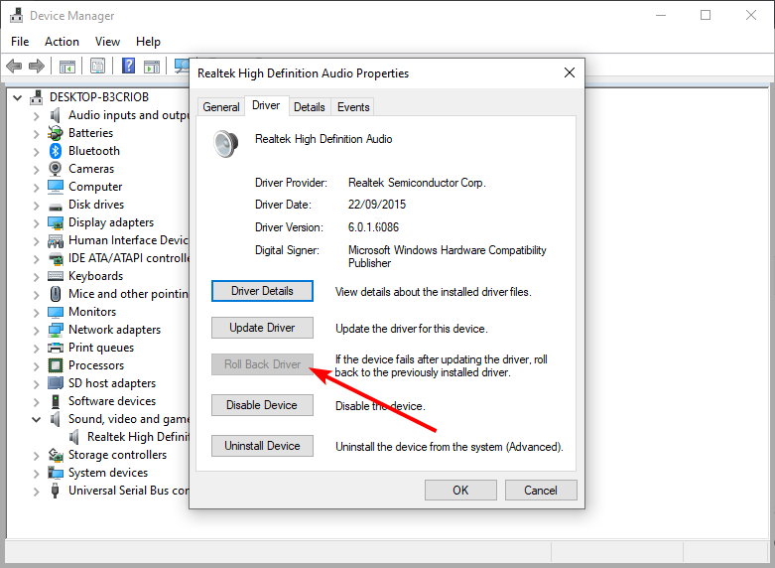Select the Driver tab
This screenshot has height=568, width=775.
click(x=266, y=105)
